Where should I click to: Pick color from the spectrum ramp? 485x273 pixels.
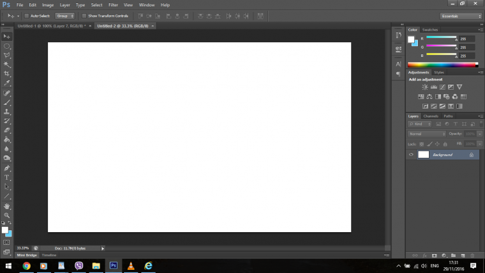tap(443, 65)
